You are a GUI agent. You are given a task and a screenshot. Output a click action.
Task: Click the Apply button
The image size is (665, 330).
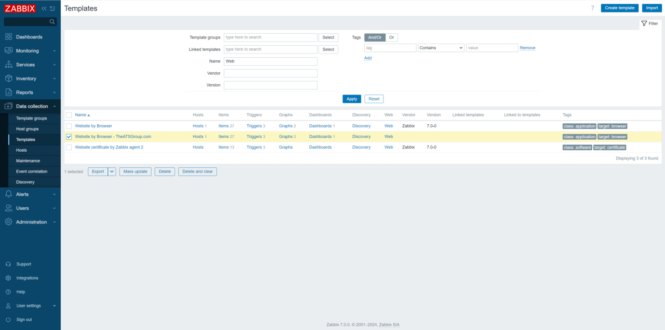click(x=352, y=98)
